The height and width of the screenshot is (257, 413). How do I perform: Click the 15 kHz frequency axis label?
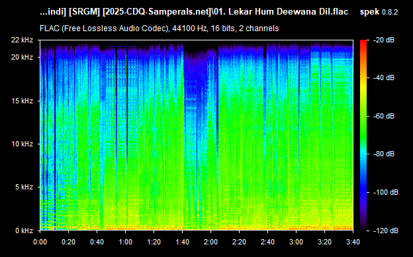tap(22, 101)
